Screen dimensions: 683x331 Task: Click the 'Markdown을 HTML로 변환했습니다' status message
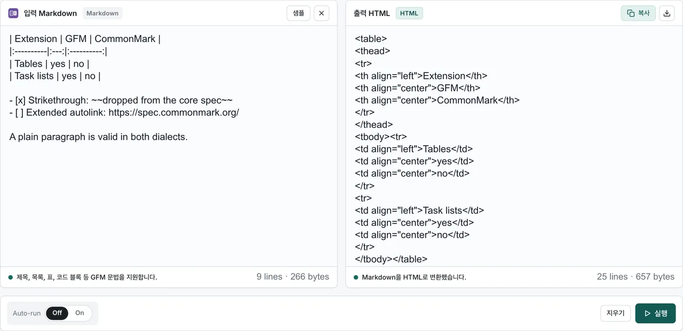pos(414,277)
